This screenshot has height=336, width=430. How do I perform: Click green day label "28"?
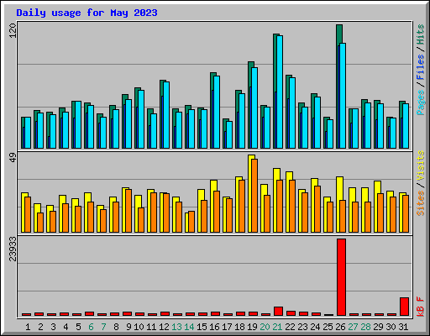(365, 327)
